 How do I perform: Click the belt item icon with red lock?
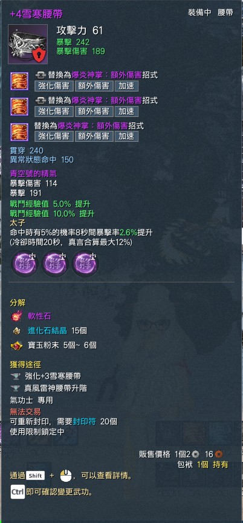click(28, 44)
